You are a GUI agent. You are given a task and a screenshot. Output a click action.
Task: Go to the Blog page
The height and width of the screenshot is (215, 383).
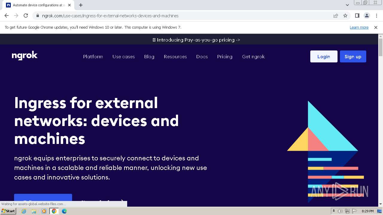tap(149, 56)
